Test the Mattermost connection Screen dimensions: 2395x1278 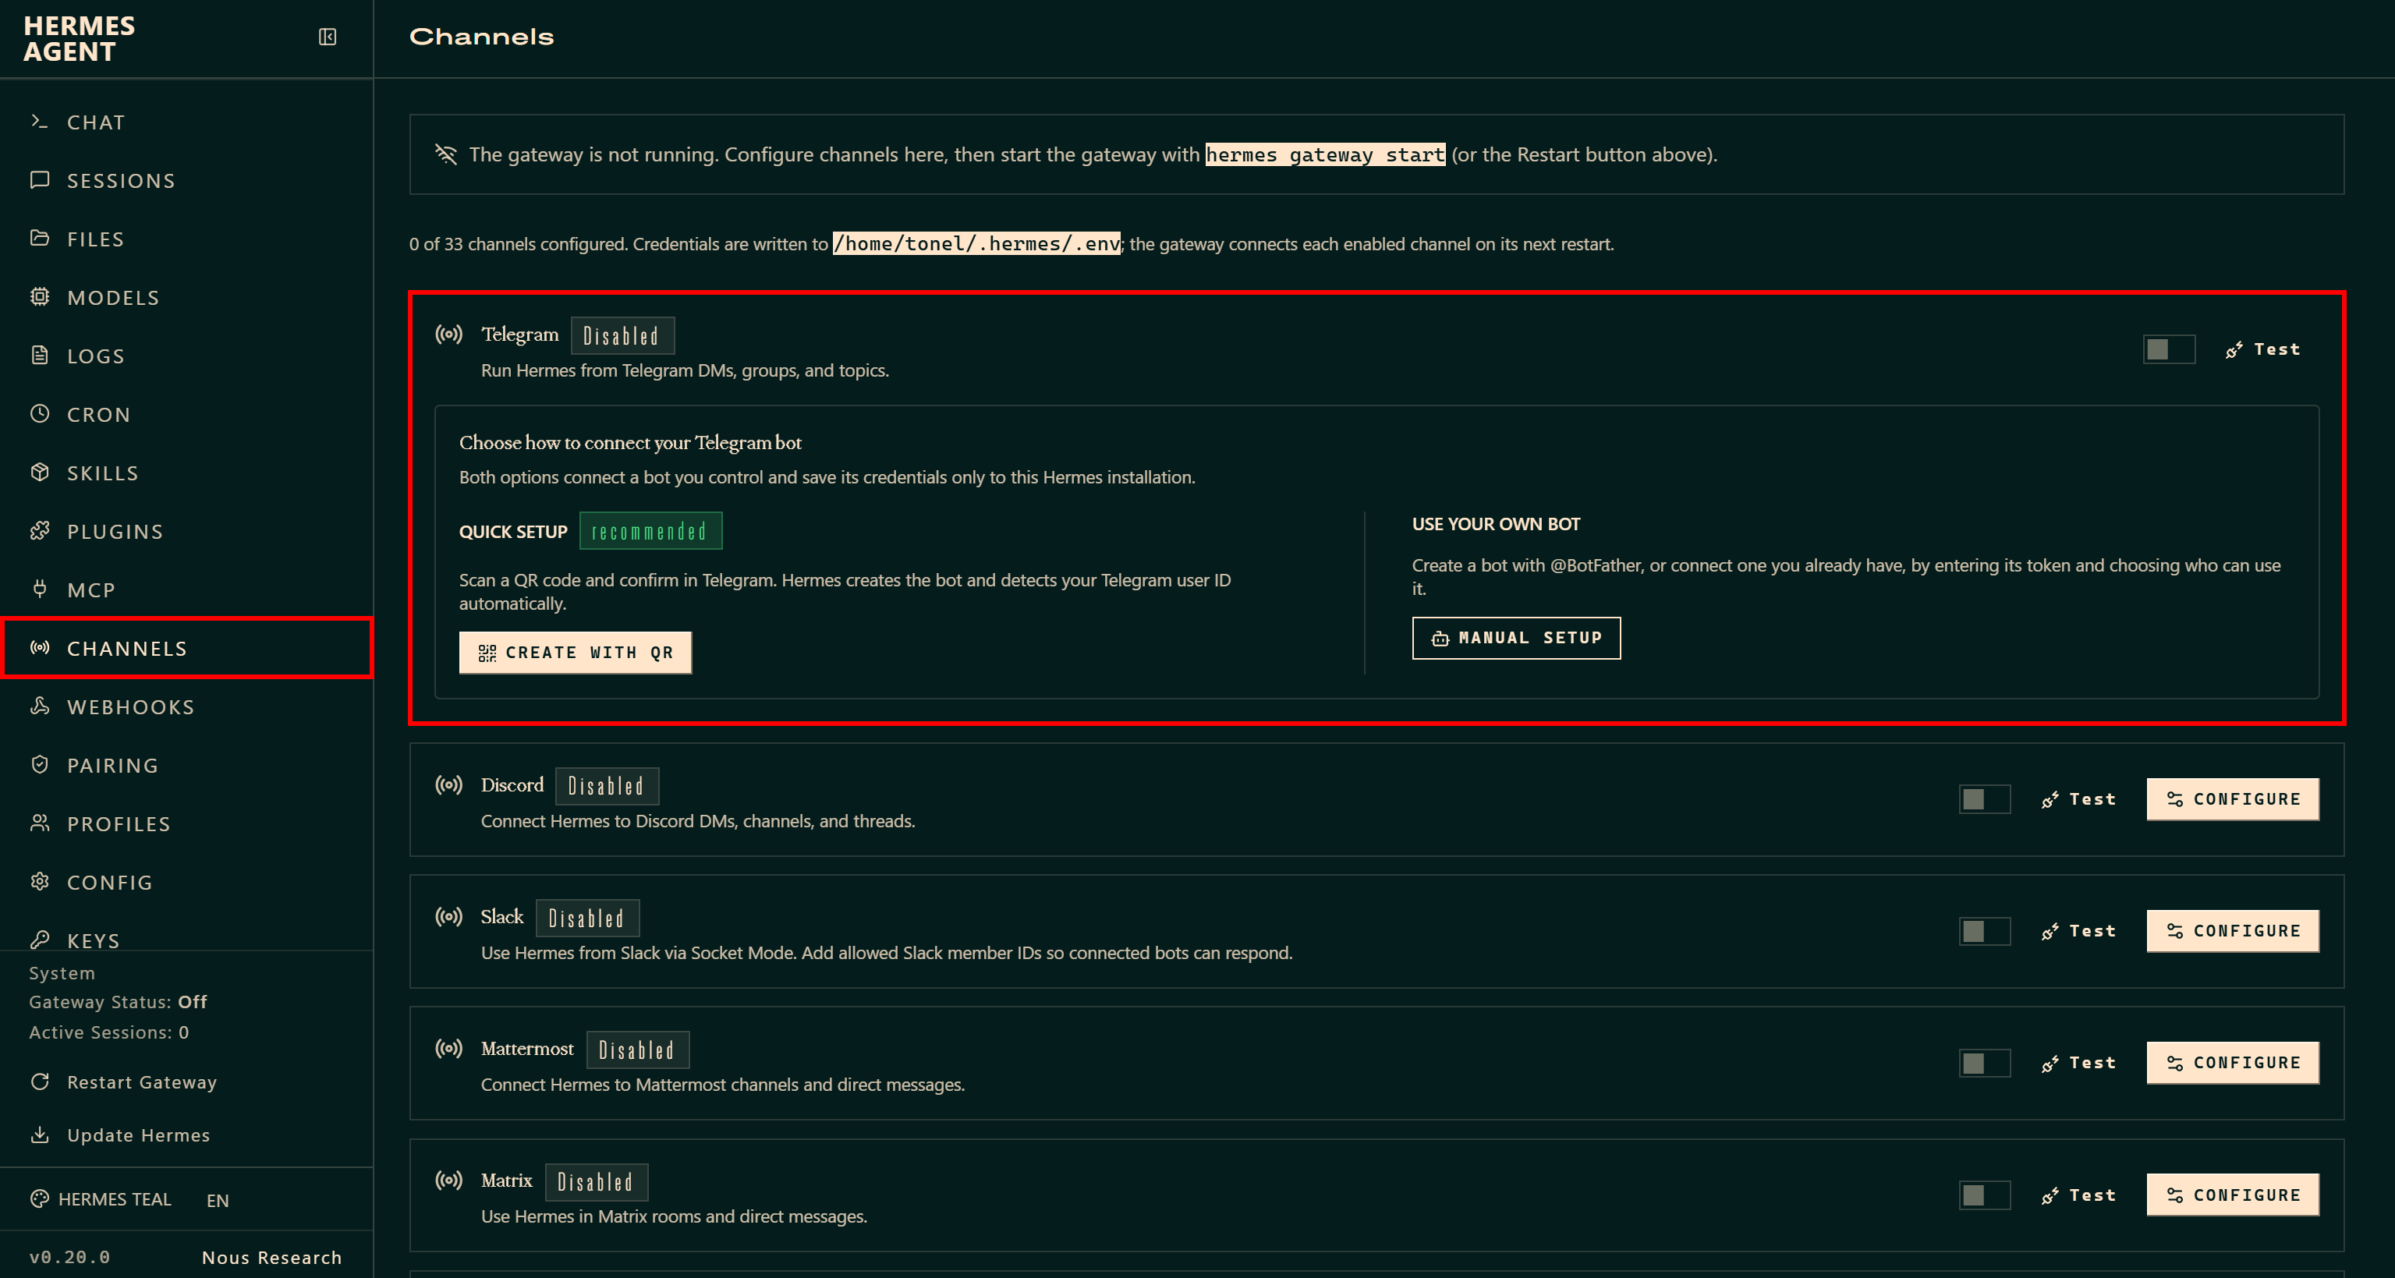pos(2078,1064)
